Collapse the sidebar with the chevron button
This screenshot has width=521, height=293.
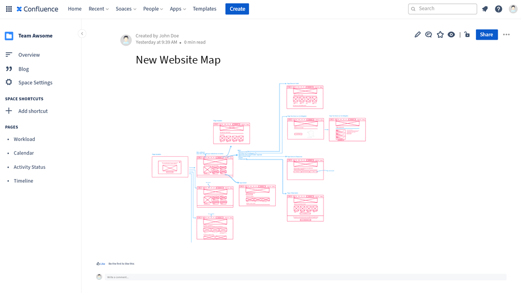click(82, 34)
